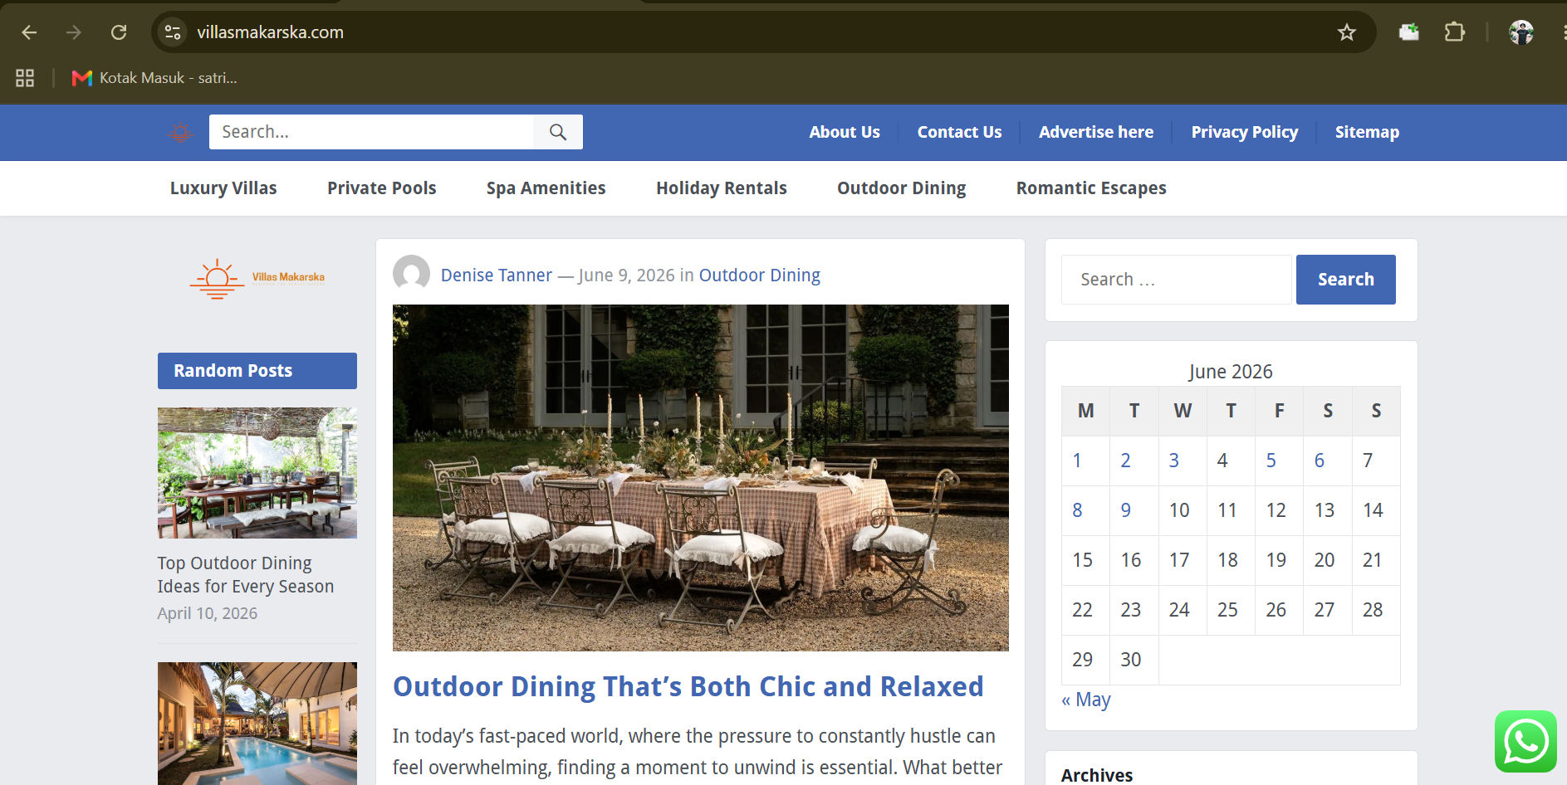Go back using the browser back arrow
This screenshot has width=1567, height=785.
[x=29, y=32]
